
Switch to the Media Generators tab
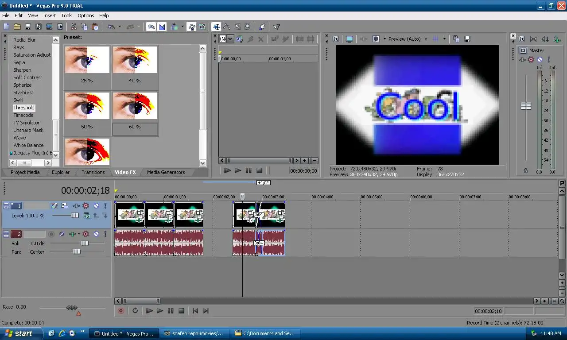(166, 172)
